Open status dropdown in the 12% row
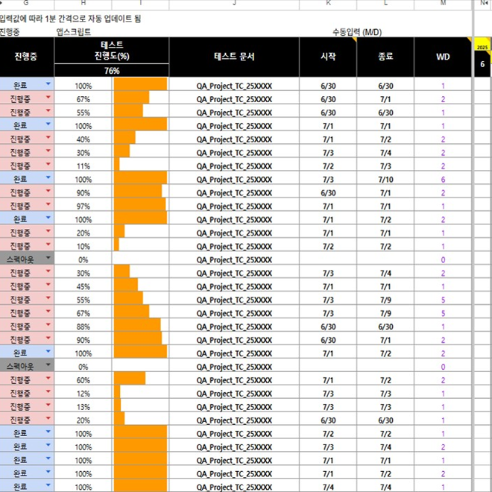This screenshot has width=492, height=492. [x=48, y=391]
